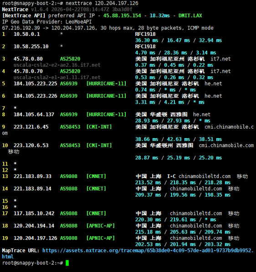Click 'IP Geo Data Provider: LeoMoeAPI' line
This screenshot has height=272, width=256.
pos(47,22)
